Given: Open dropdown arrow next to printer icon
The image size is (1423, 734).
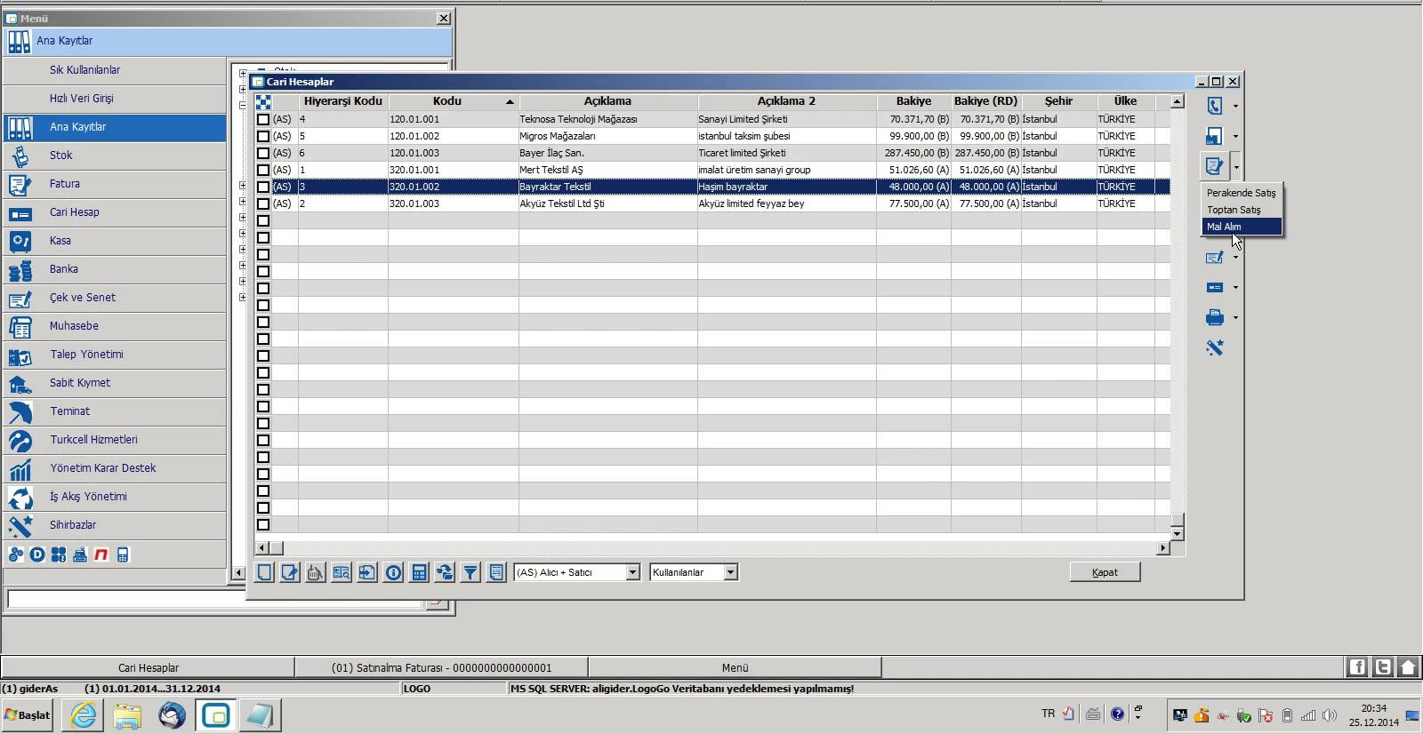Looking at the screenshot, I should (x=1235, y=318).
